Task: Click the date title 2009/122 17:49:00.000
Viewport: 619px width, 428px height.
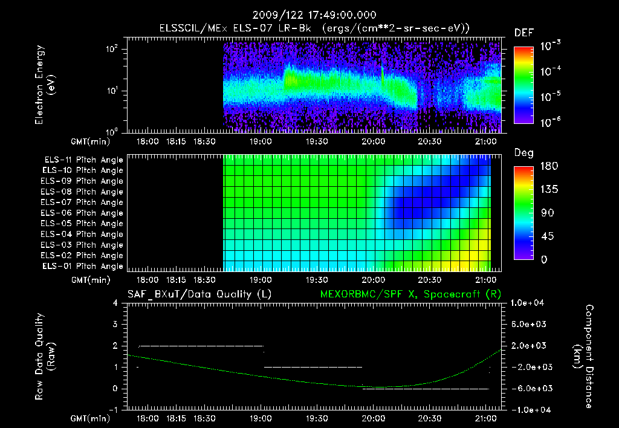Action: click(x=314, y=15)
